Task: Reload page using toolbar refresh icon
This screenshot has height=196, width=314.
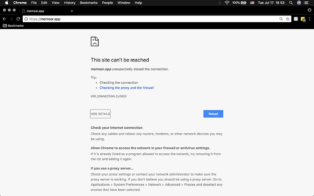Action: (18, 19)
